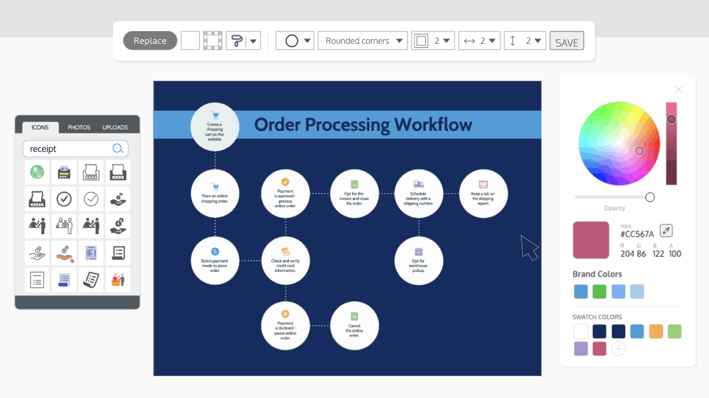Open the Rounded corners dropdown

[x=362, y=40]
